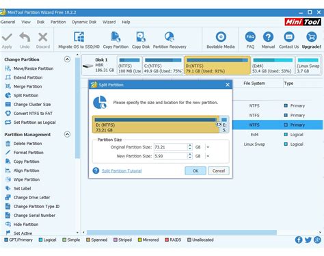The height and width of the screenshot is (256, 324).
Task: Select Format Partition action
Action: [x=24, y=153]
